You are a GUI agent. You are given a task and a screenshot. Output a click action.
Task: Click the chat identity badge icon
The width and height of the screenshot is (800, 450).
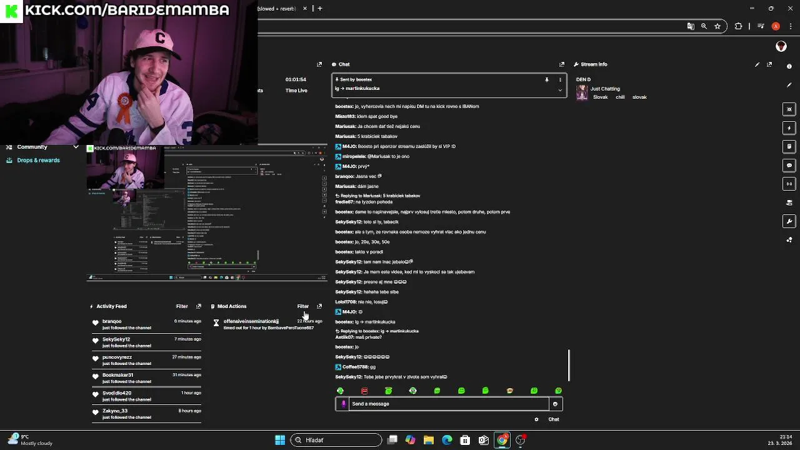[x=343, y=404]
